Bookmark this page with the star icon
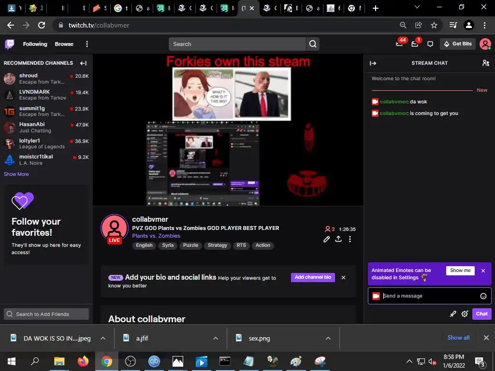The image size is (495, 371). tap(434, 25)
